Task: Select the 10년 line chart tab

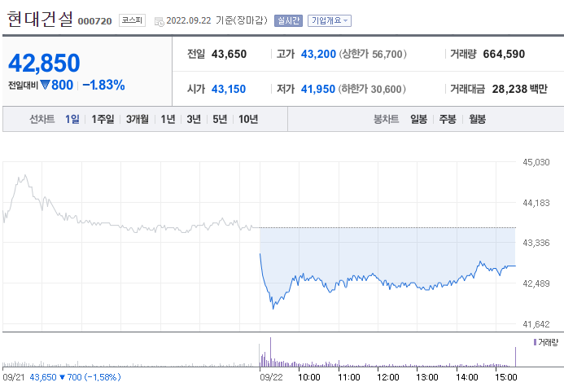Action: (248, 119)
